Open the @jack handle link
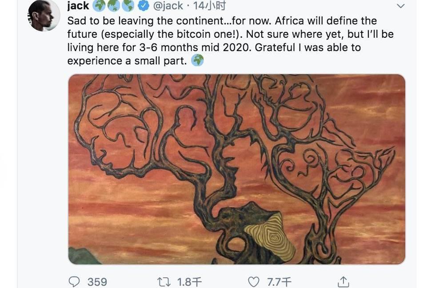 click(x=168, y=6)
